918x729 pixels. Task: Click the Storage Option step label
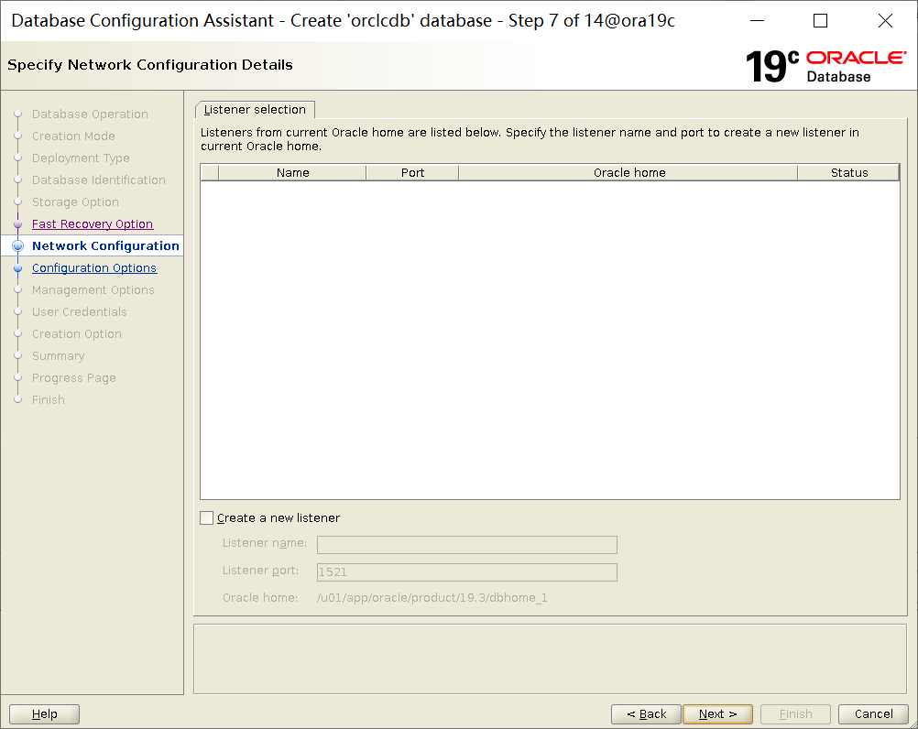[75, 201]
